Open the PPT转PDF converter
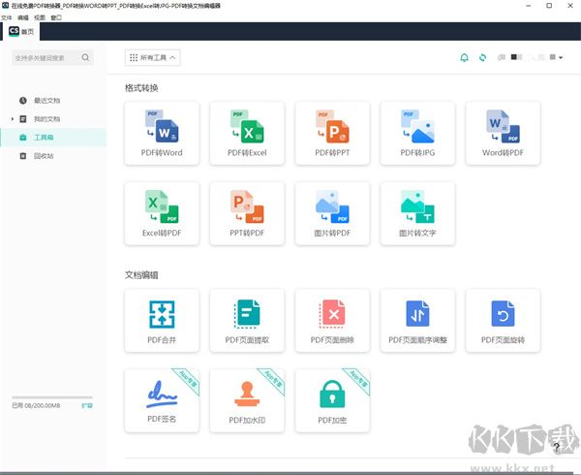 247,213
